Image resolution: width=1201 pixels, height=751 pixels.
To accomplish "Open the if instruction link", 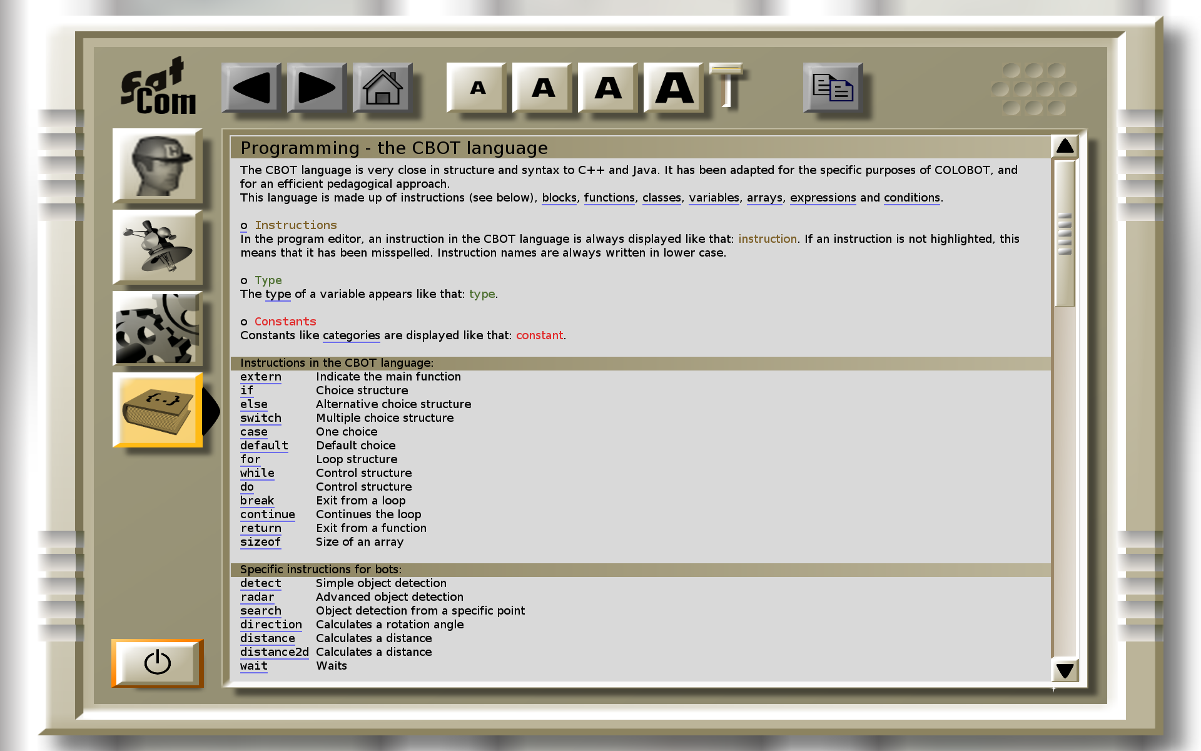I will 246,391.
